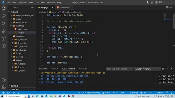
Task: Expand the first console array result
Action: 39,76
